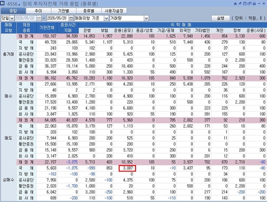Click the plus icon in title bar

(264, 3)
